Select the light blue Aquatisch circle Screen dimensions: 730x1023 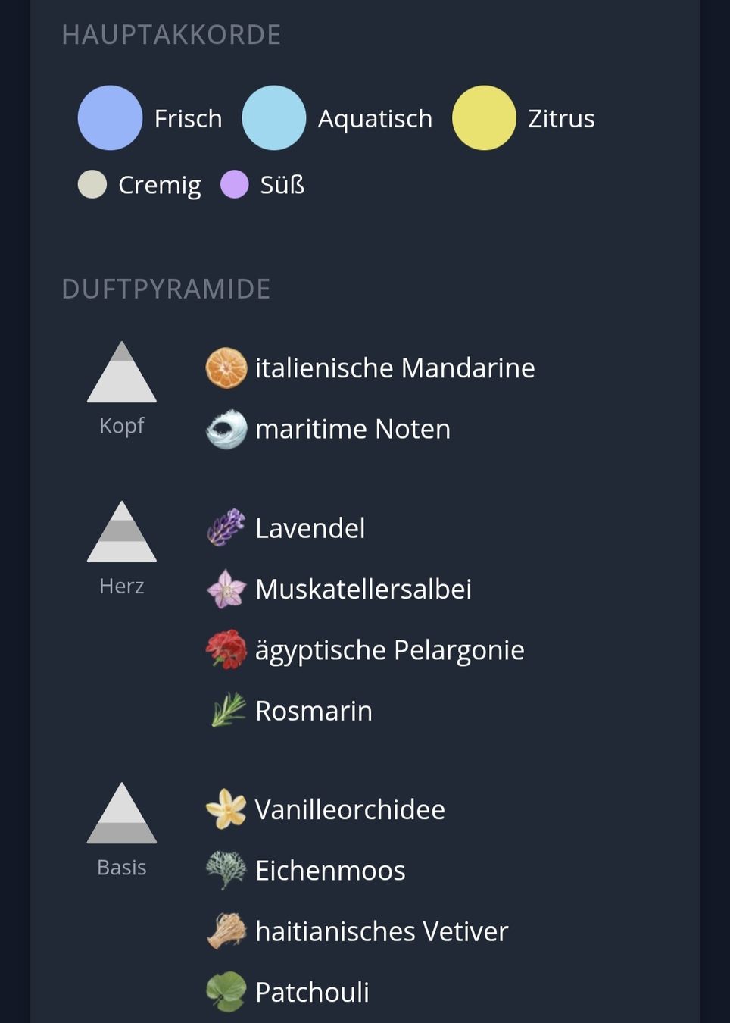point(274,118)
